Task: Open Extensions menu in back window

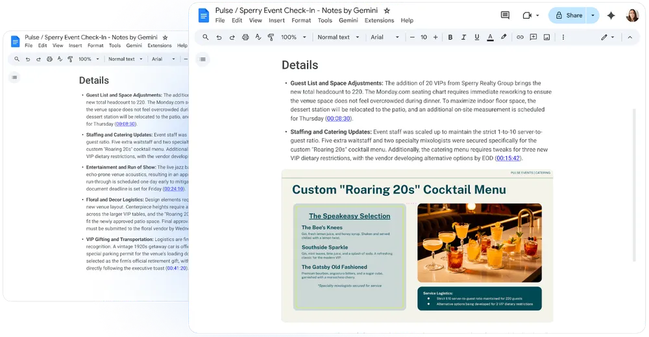Action: (160, 46)
